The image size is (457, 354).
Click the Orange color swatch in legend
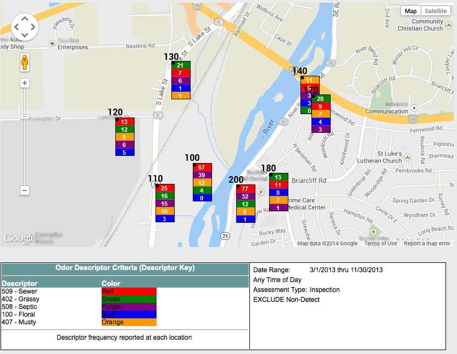click(129, 322)
